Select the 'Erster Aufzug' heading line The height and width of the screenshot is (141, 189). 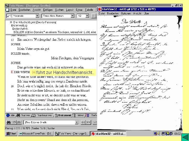tap(19, 25)
